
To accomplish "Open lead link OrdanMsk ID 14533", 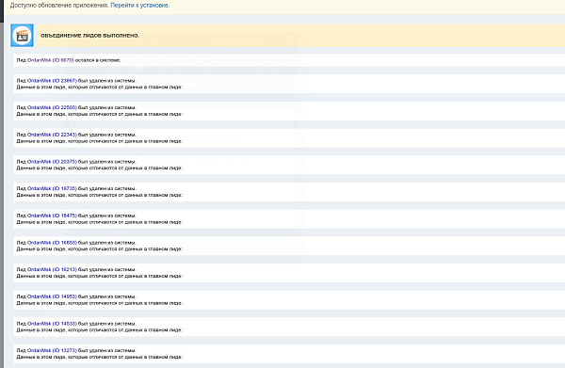I will 52,324.
